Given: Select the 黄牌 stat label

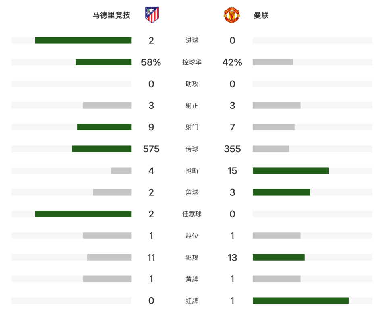Looking at the screenshot, I should pos(192,279).
